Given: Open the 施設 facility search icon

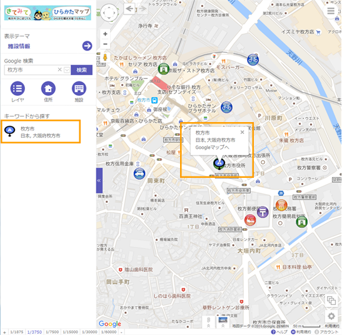Looking at the screenshot, I should (79, 88).
